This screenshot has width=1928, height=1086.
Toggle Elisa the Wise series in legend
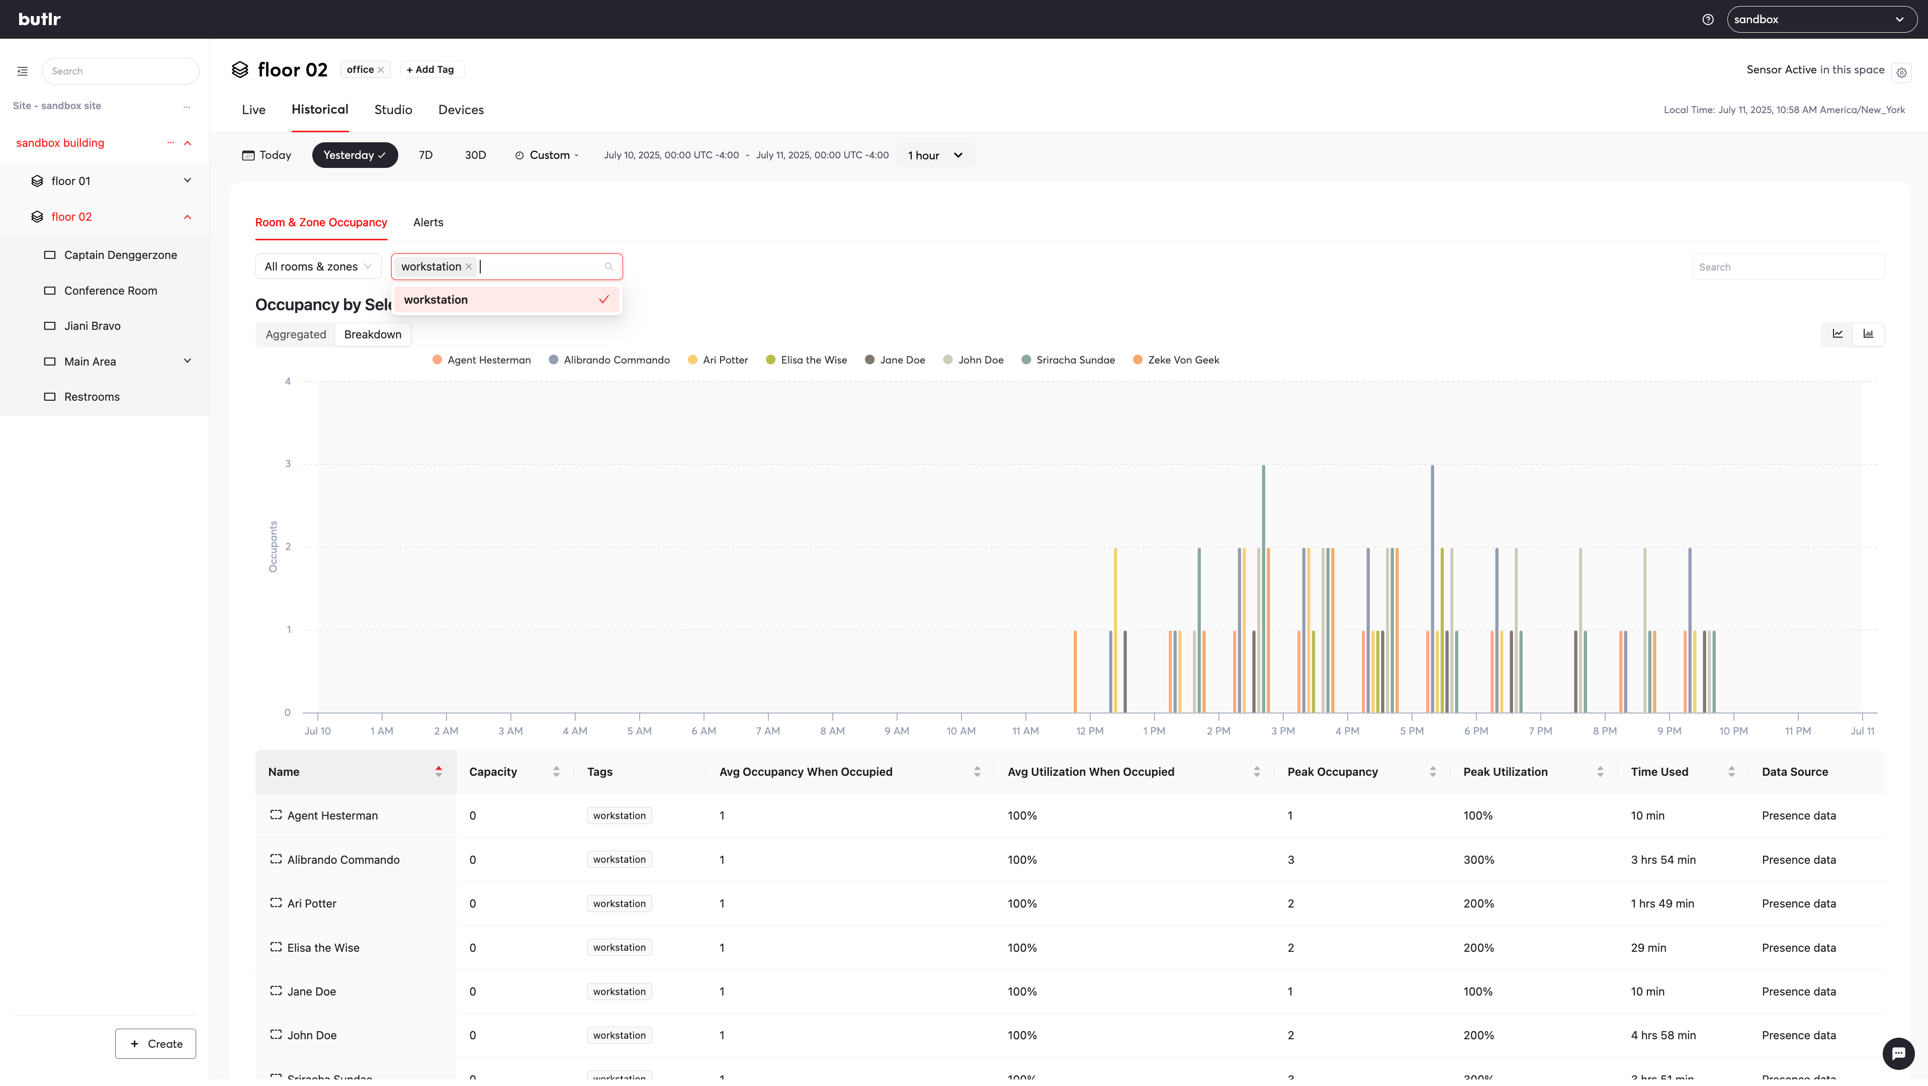(806, 360)
